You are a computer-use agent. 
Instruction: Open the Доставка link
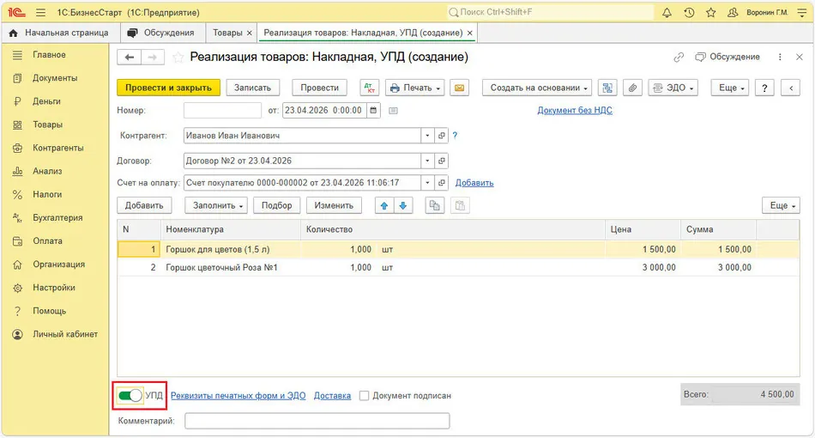click(x=332, y=396)
